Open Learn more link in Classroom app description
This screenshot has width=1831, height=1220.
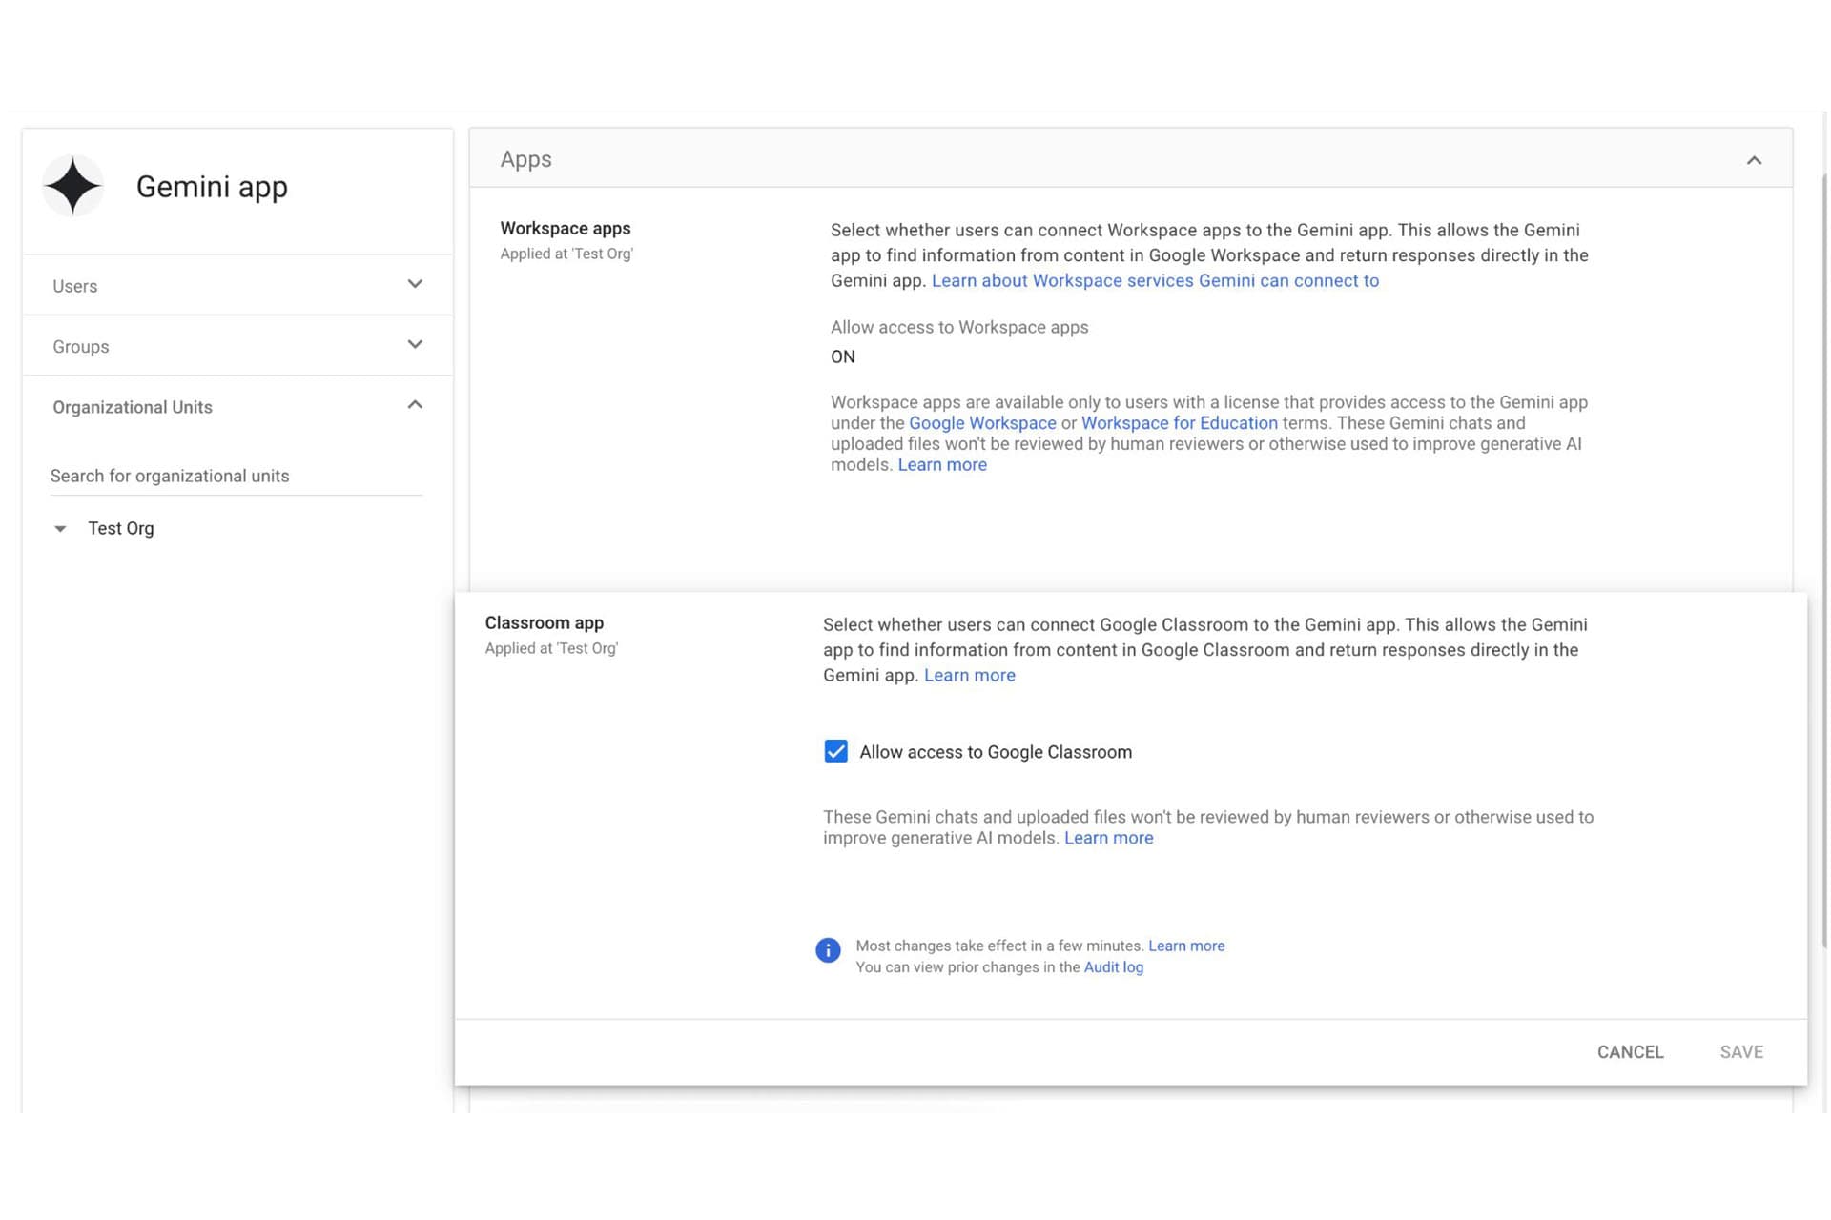pos(970,675)
